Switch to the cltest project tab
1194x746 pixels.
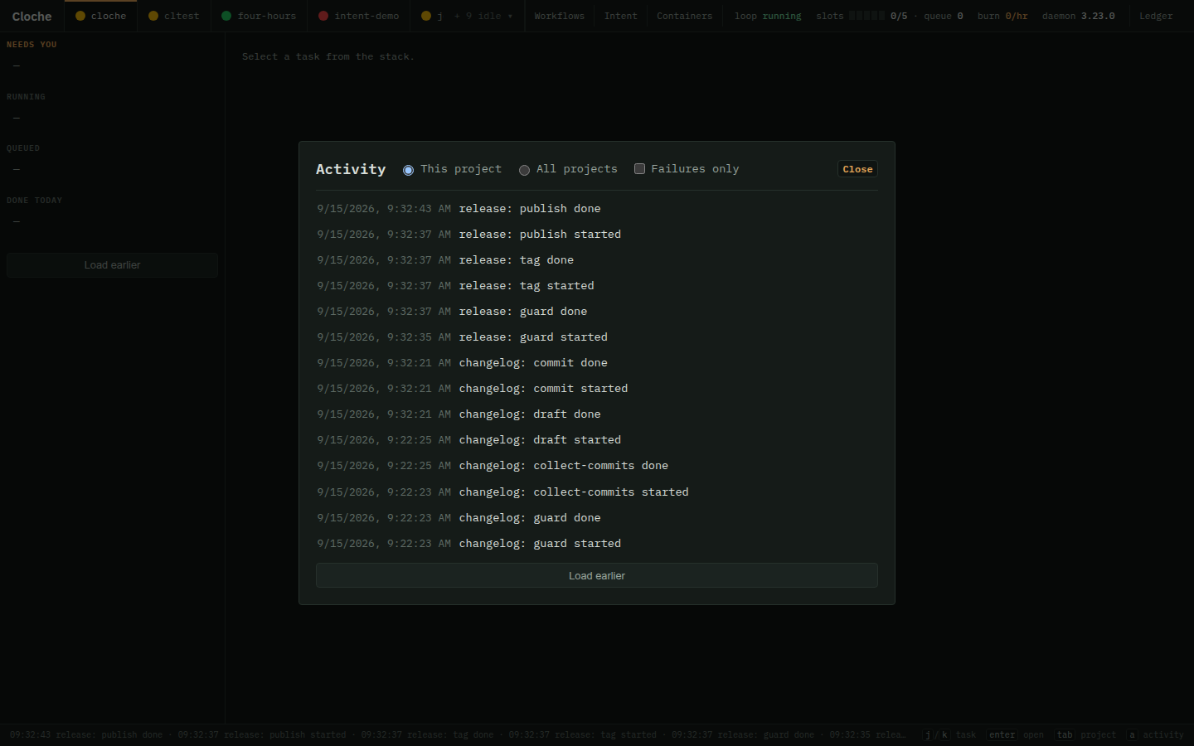point(173,16)
